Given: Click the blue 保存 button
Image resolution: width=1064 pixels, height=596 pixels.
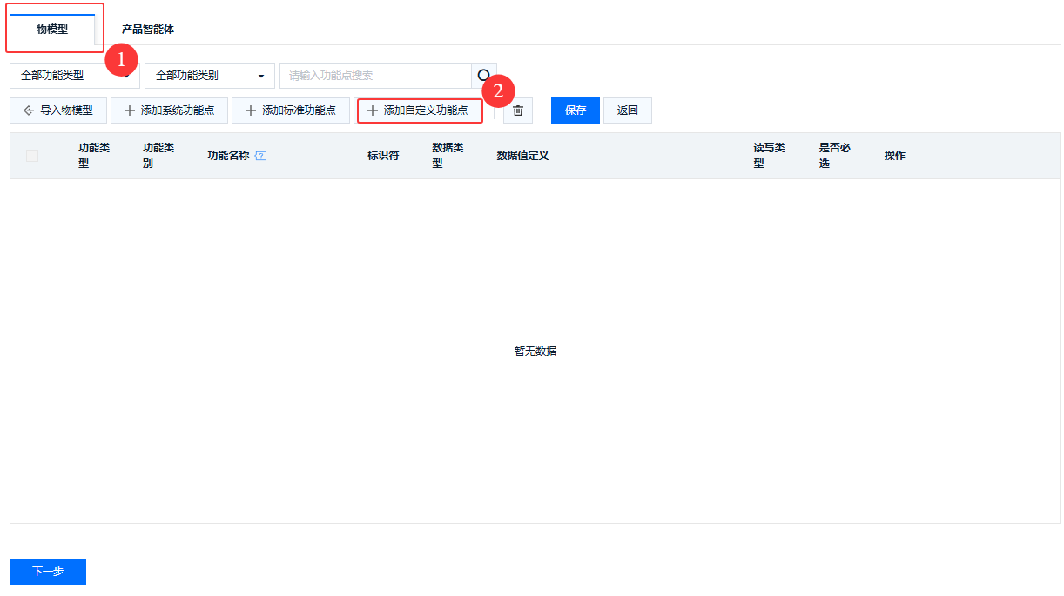Looking at the screenshot, I should 576,110.
